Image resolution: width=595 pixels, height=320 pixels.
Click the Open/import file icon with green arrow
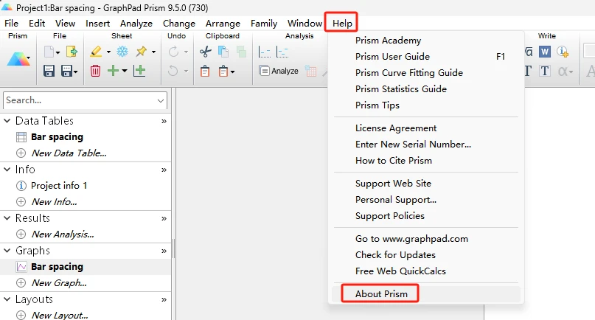pos(72,52)
